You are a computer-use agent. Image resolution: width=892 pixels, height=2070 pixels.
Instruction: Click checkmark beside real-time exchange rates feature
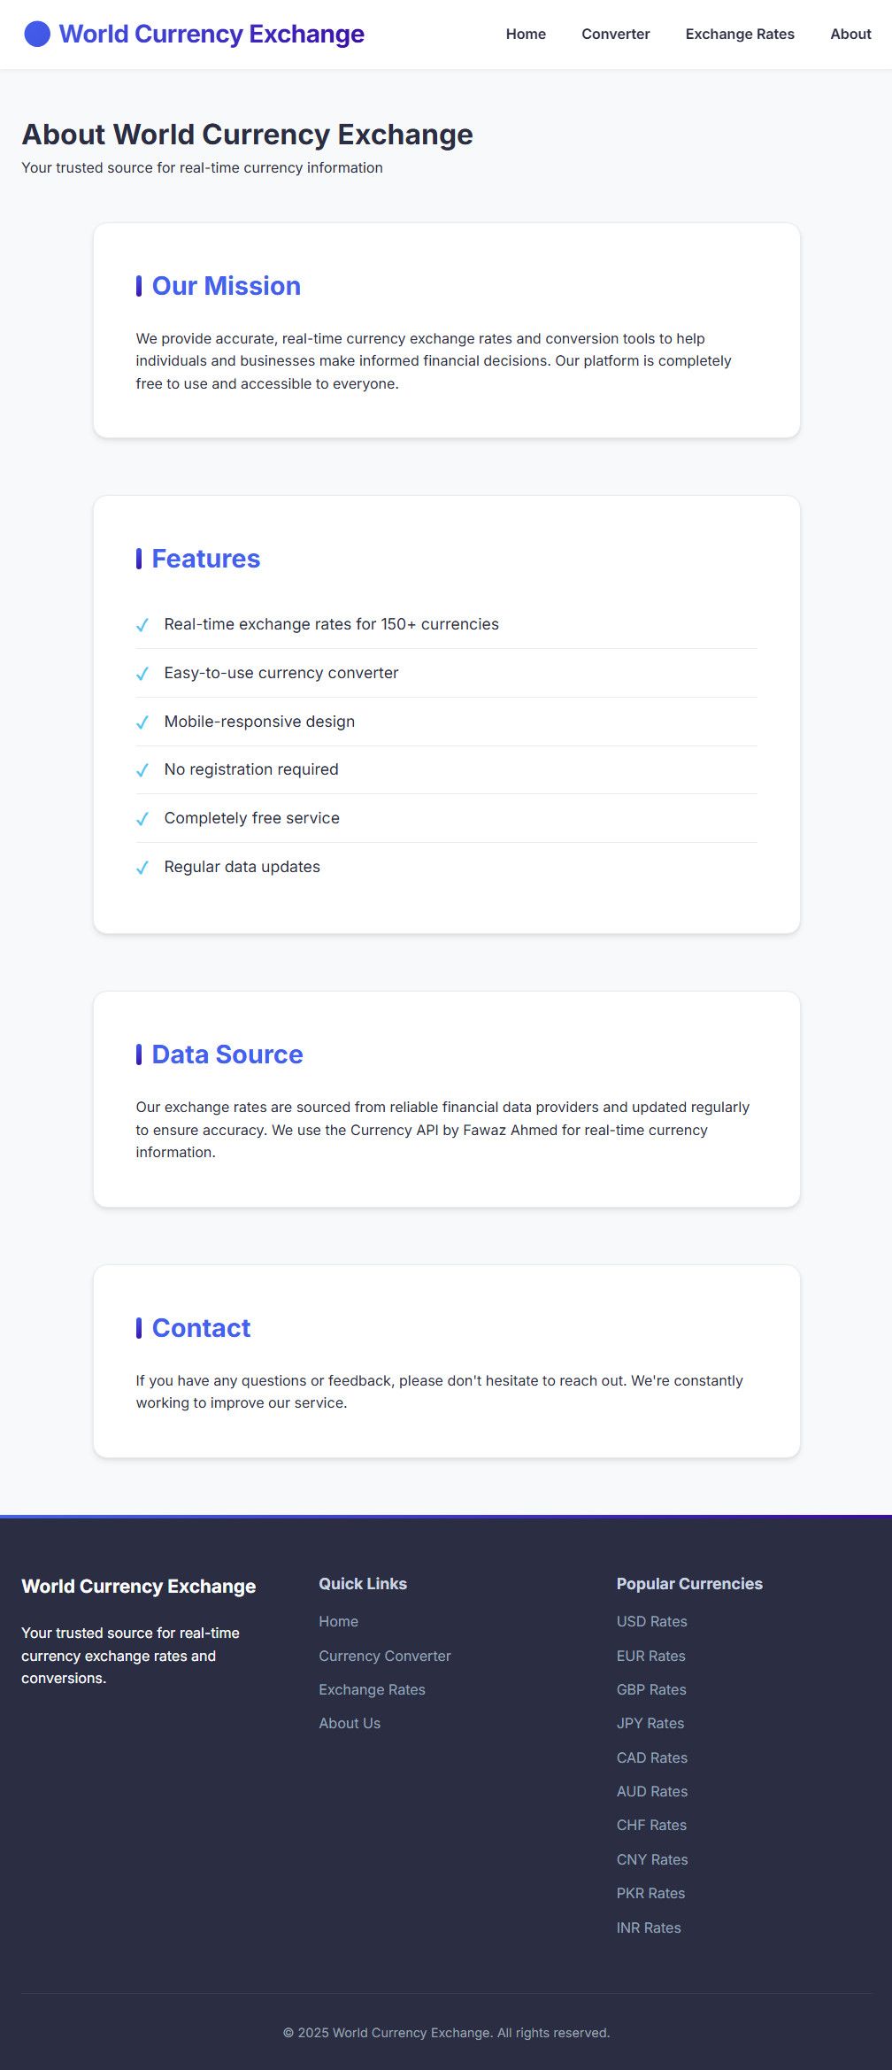142,625
